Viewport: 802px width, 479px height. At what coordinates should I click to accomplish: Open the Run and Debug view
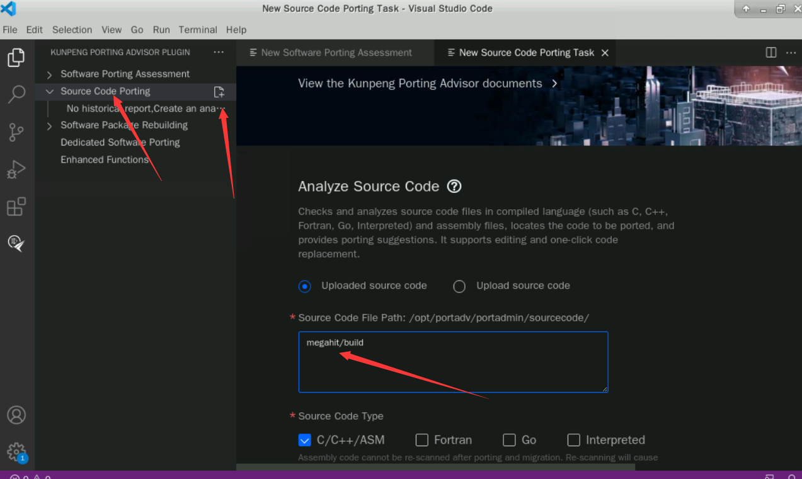click(16, 170)
